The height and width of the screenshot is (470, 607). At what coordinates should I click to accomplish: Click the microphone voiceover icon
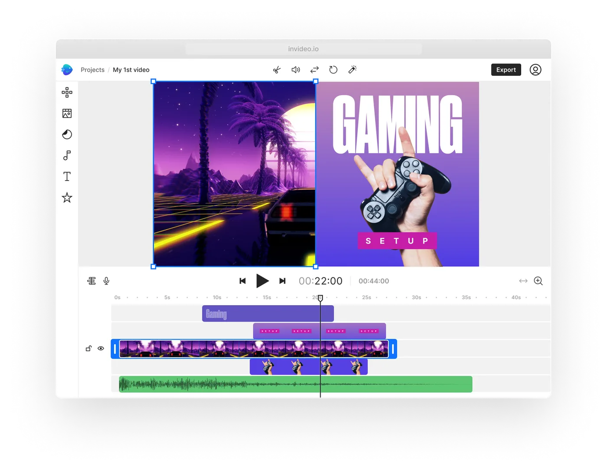point(106,280)
